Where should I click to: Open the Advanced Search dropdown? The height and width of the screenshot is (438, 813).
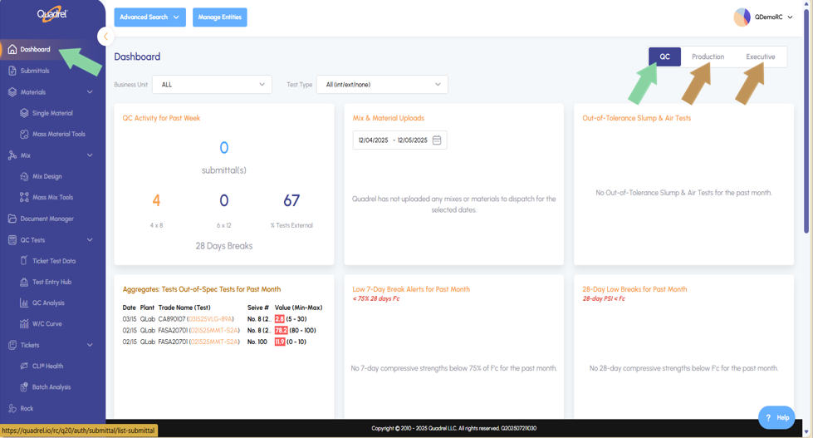(149, 17)
